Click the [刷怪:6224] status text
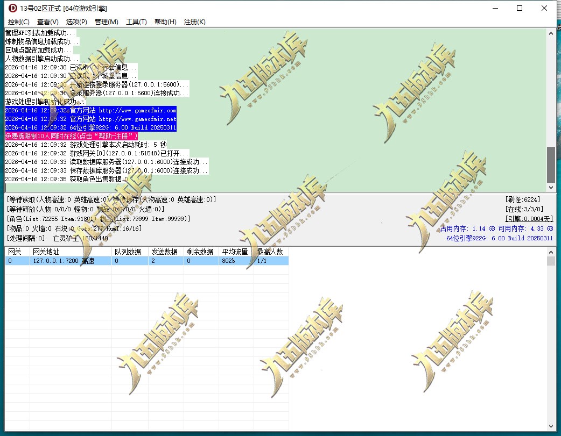The height and width of the screenshot is (436, 561). tap(523, 199)
